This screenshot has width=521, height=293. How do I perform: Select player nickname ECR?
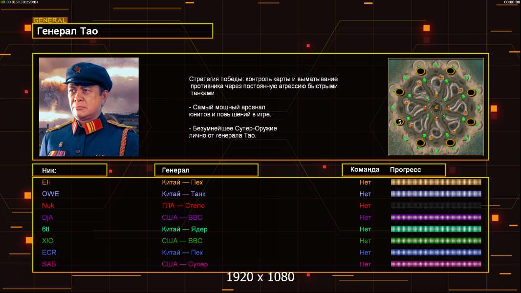pos(49,252)
